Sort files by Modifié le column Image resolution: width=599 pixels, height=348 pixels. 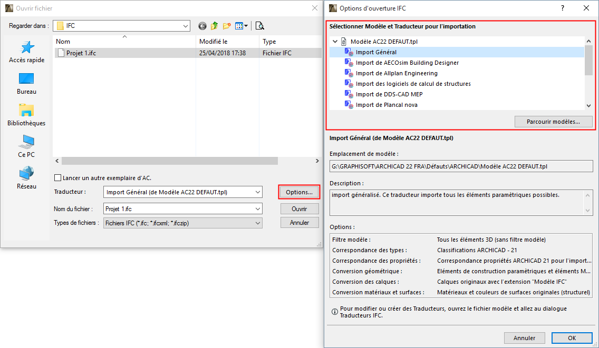pyautogui.click(x=228, y=41)
